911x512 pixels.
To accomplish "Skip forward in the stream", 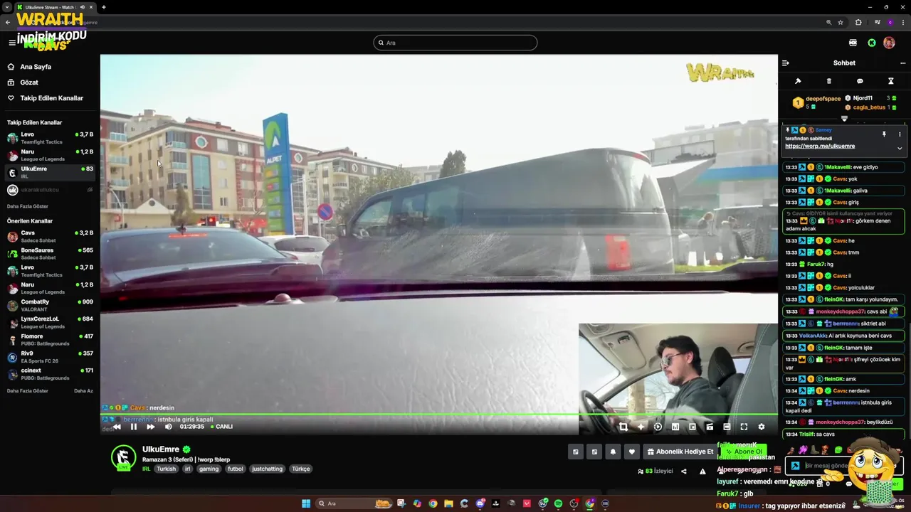I will pos(151,427).
